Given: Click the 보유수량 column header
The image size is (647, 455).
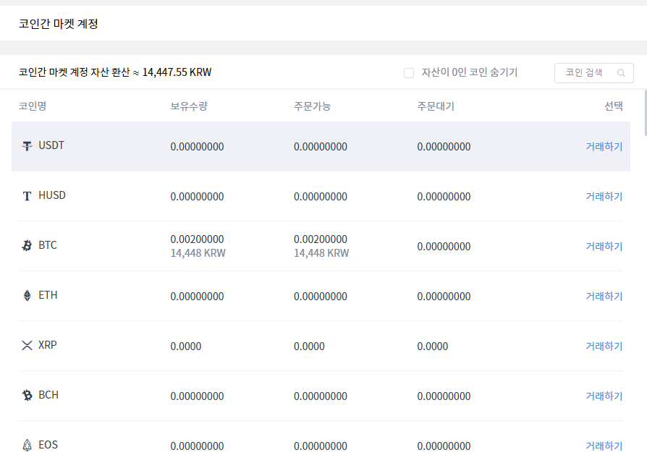Looking at the screenshot, I should click(189, 106).
